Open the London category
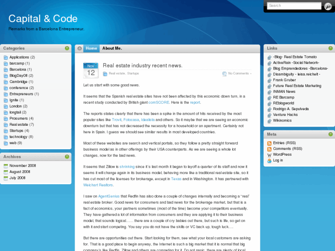This screenshot has width=335, height=251. 15,106
